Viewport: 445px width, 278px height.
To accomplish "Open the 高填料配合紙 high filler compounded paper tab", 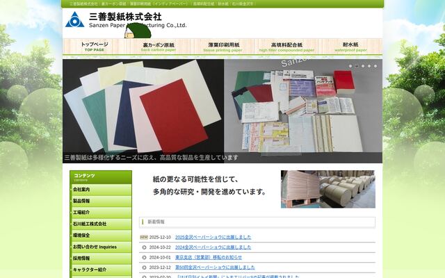I will point(286,47).
